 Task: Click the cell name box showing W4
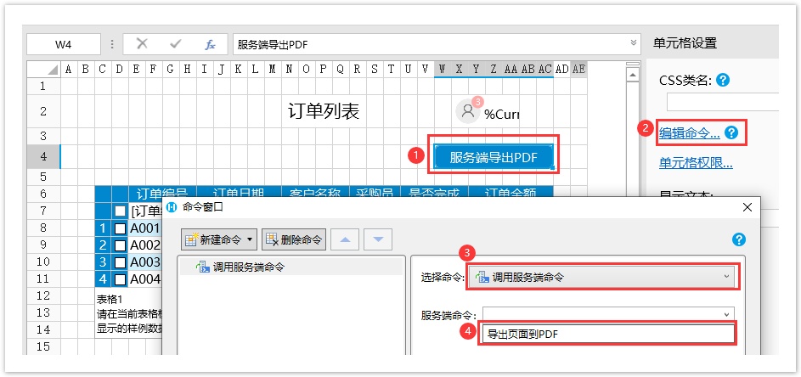[64, 44]
